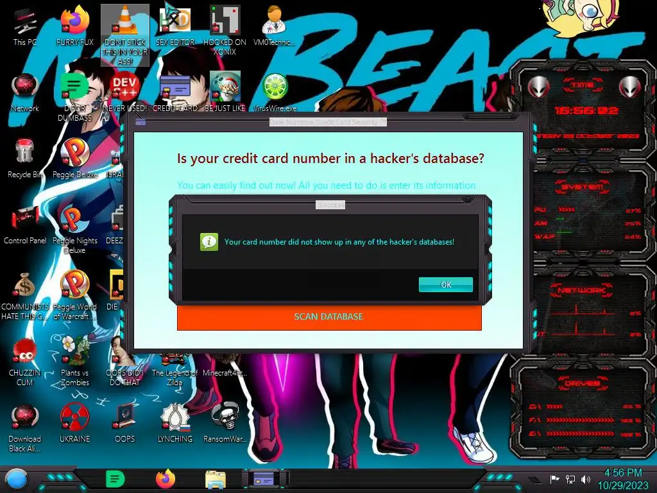The height and width of the screenshot is (493, 657).
Task: Open Download Black Ali... alien icon
Action: [25, 428]
